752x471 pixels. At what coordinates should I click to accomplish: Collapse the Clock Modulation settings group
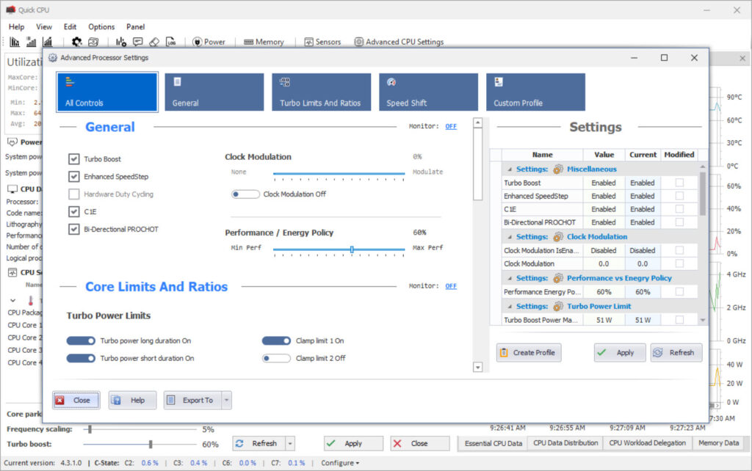[x=510, y=237]
